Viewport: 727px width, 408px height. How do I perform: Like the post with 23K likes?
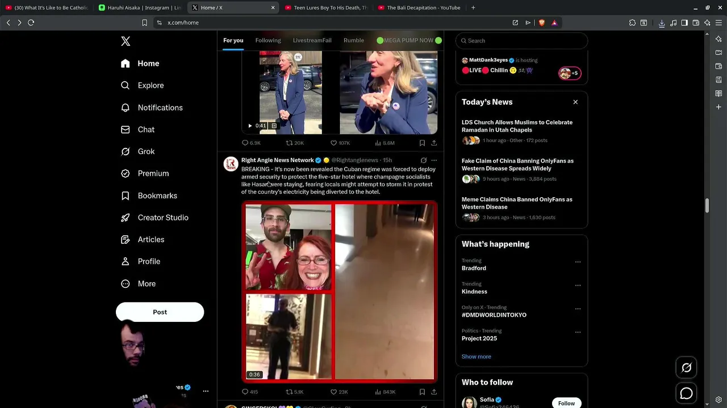339,392
